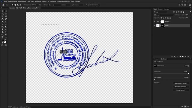The width and height of the screenshot is (192, 108).
Task: Expand the layer filter Вид dropdown
Action: 160,12
